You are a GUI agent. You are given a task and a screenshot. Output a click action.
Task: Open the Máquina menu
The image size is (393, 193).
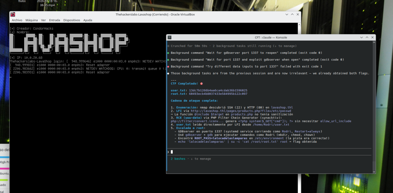click(x=31, y=20)
